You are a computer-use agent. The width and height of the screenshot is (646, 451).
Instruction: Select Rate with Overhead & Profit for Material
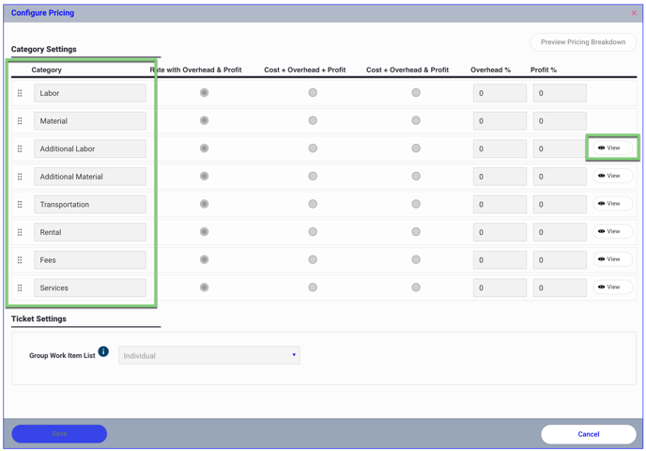click(x=204, y=120)
